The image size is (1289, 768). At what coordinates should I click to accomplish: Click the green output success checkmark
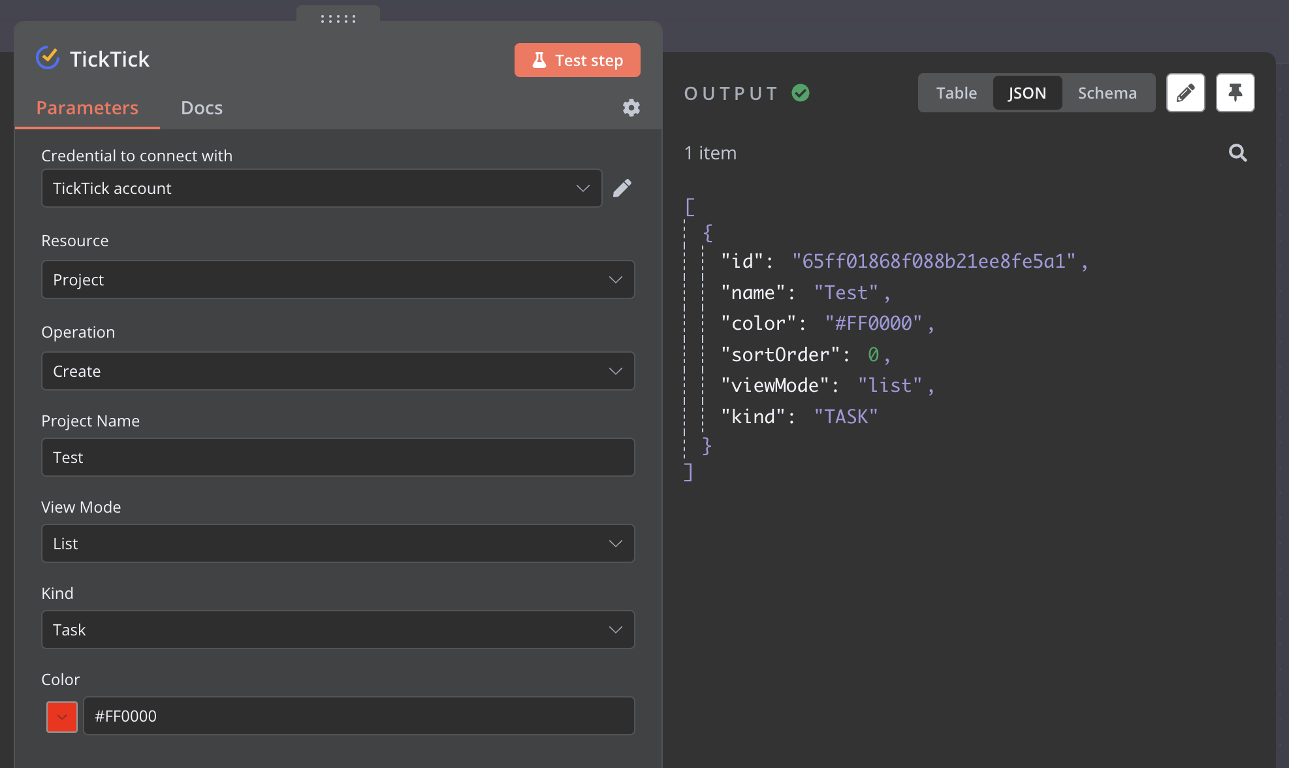(x=801, y=93)
